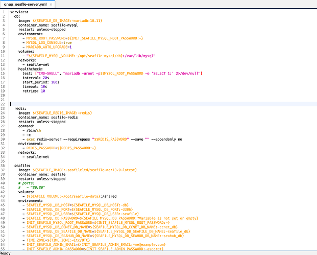Click the 'interval: 20s' line
The height and width of the screenshot is (255, 317).
tap(36, 78)
